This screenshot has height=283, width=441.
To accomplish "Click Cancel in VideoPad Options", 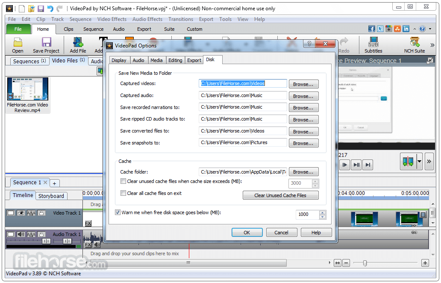I will point(282,233).
